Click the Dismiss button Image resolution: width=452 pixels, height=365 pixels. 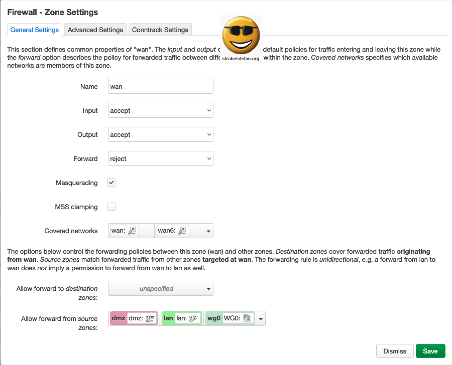(394, 351)
